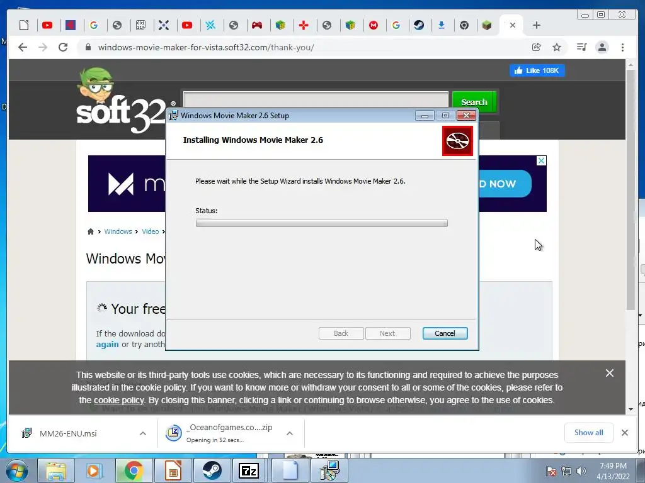Click the volume speaker tray icon
Image resolution: width=645 pixels, height=483 pixels.
click(581, 471)
